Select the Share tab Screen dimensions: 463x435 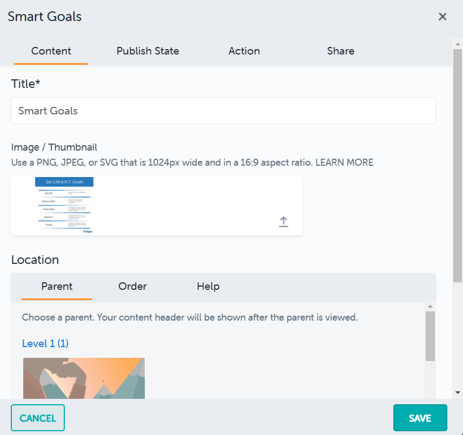pyautogui.click(x=340, y=51)
